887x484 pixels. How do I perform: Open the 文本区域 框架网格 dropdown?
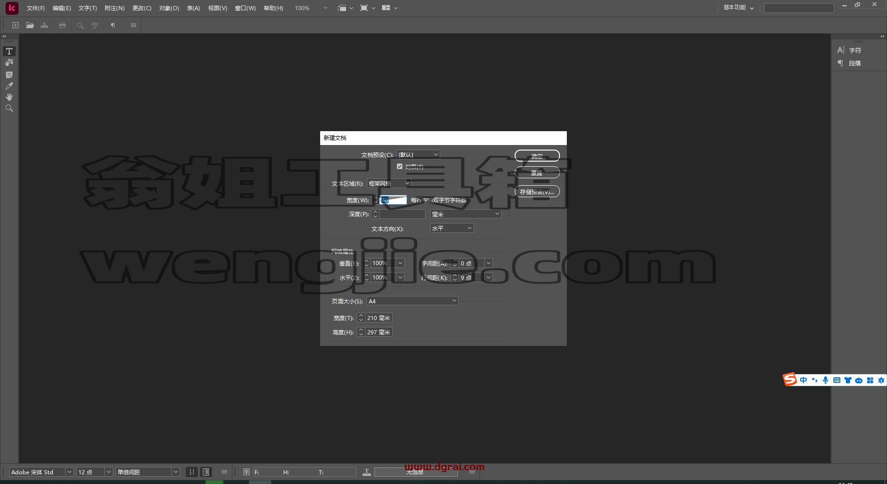pos(389,183)
